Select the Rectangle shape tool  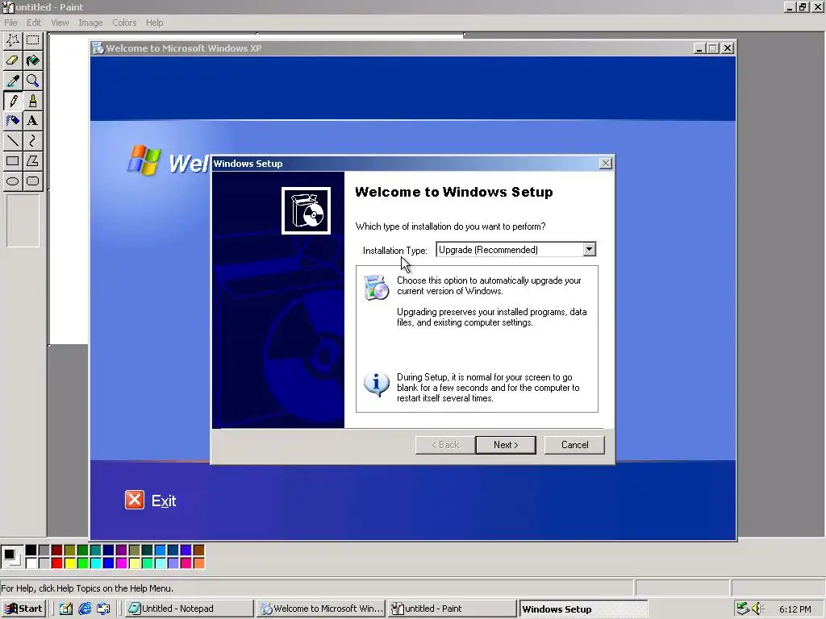[13, 161]
